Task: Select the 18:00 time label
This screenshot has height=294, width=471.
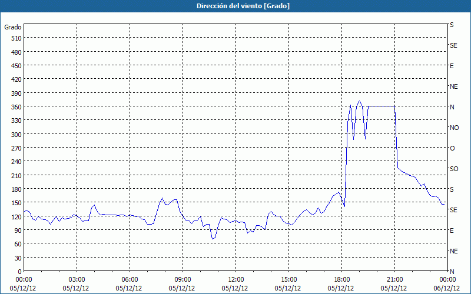Action: pos(342,280)
